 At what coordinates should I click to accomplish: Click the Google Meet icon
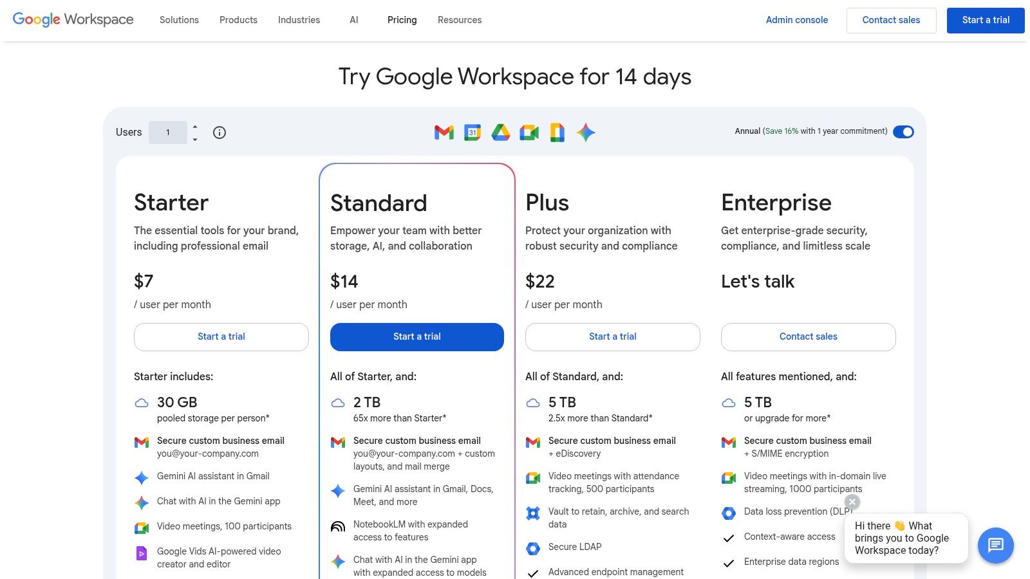(529, 133)
